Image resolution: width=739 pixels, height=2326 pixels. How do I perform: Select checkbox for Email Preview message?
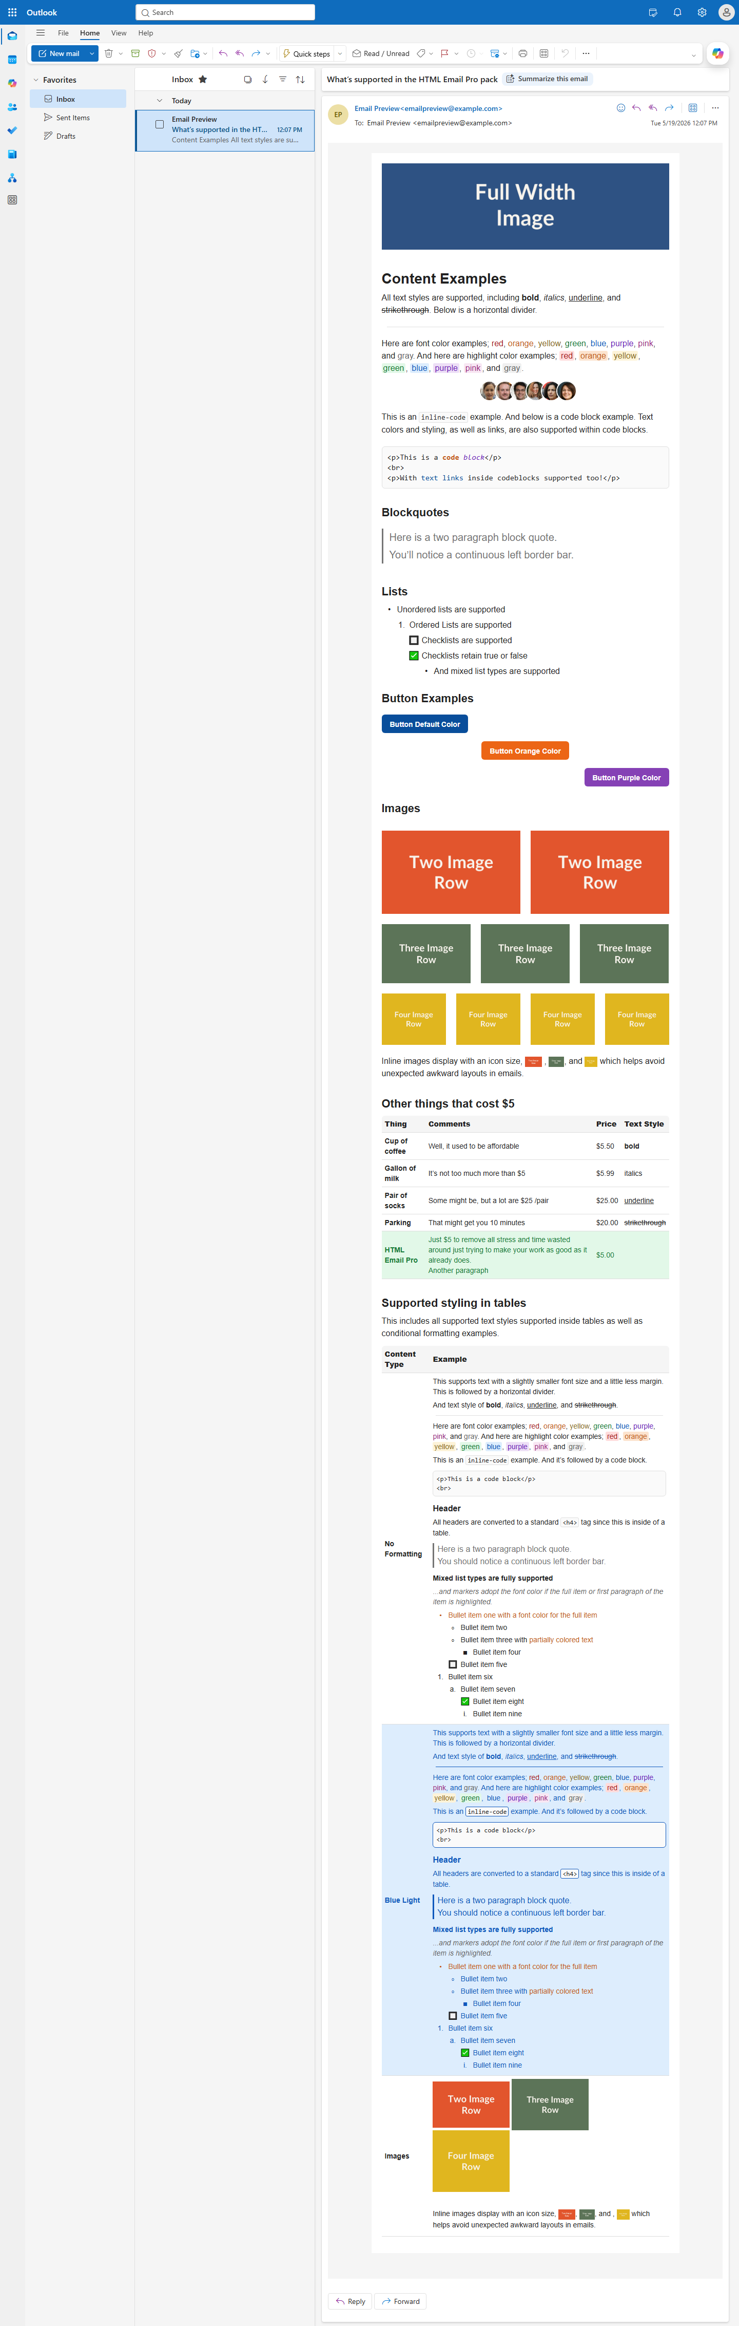160,125
